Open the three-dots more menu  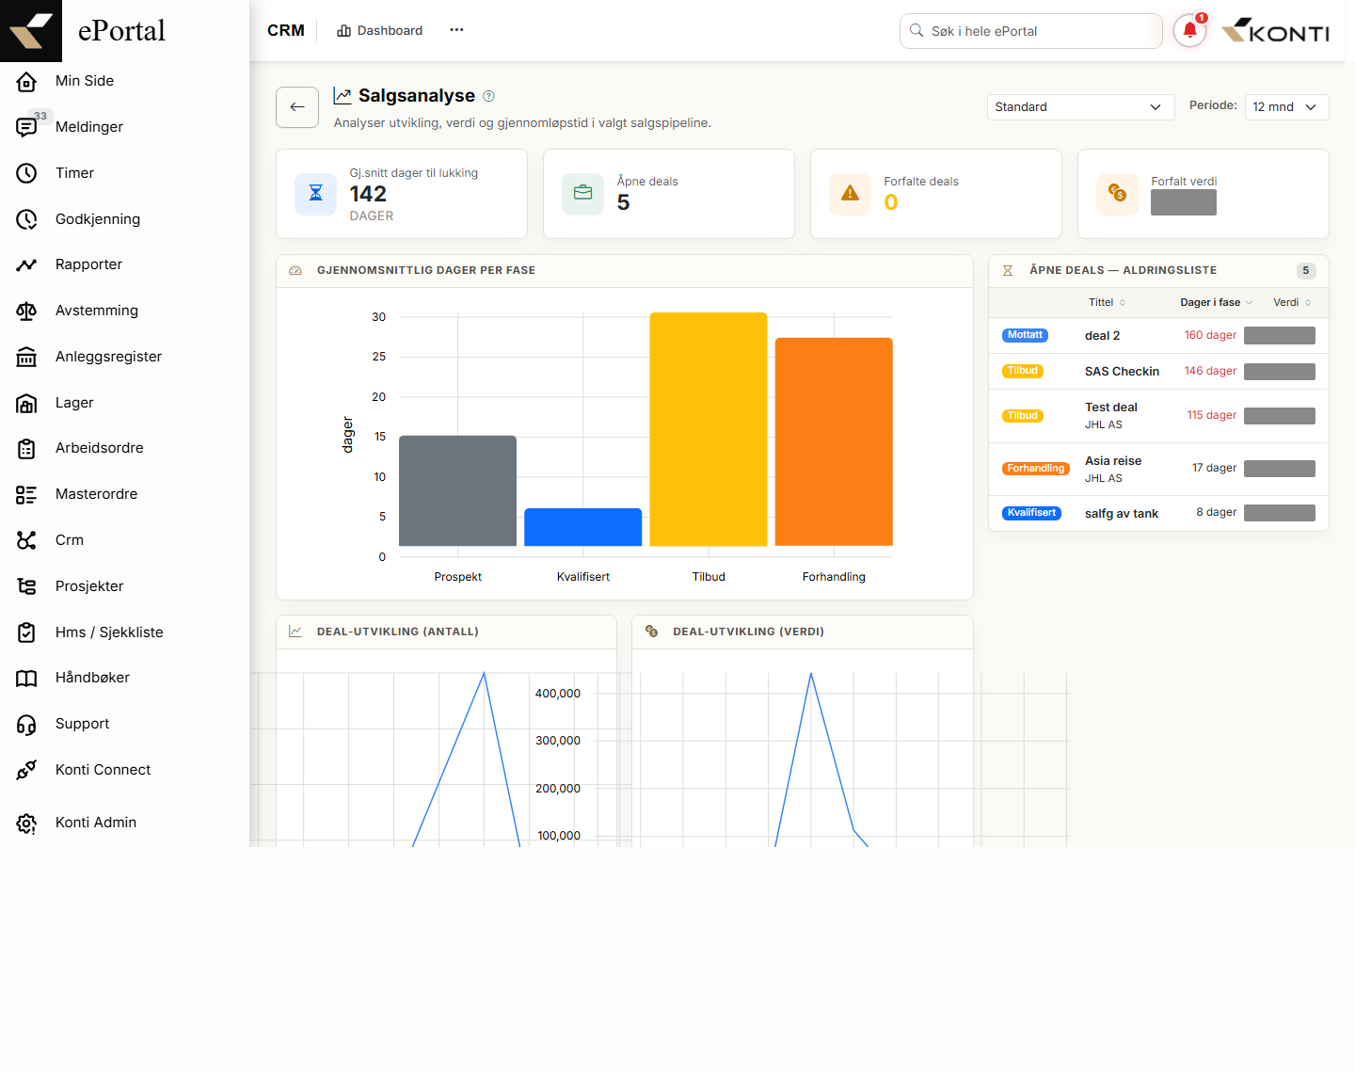click(456, 30)
